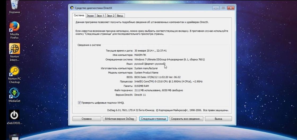Click the Выход button to exit
The width and height of the screenshot is (297, 140).
click(x=218, y=119)
